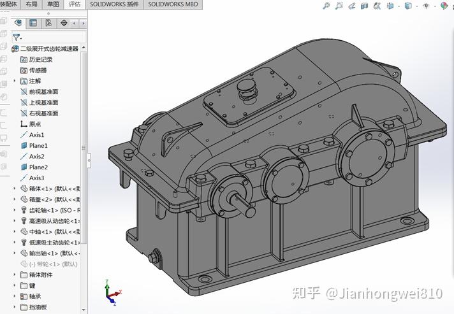The width and height of the screenshot is (454, 314).
Task: Click the tree scrollbar down arrow
Action: 84,310
